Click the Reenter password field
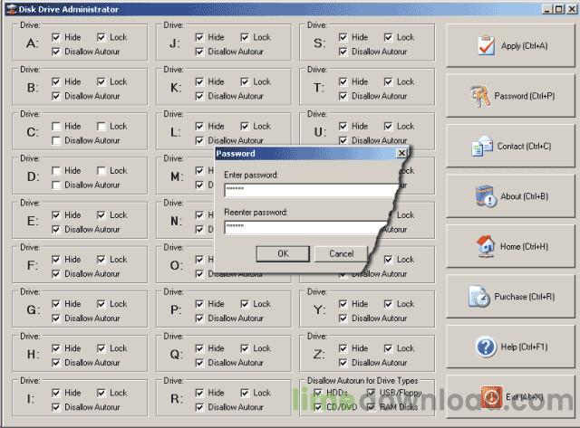580x428 pixels. (x=311, y=227)
